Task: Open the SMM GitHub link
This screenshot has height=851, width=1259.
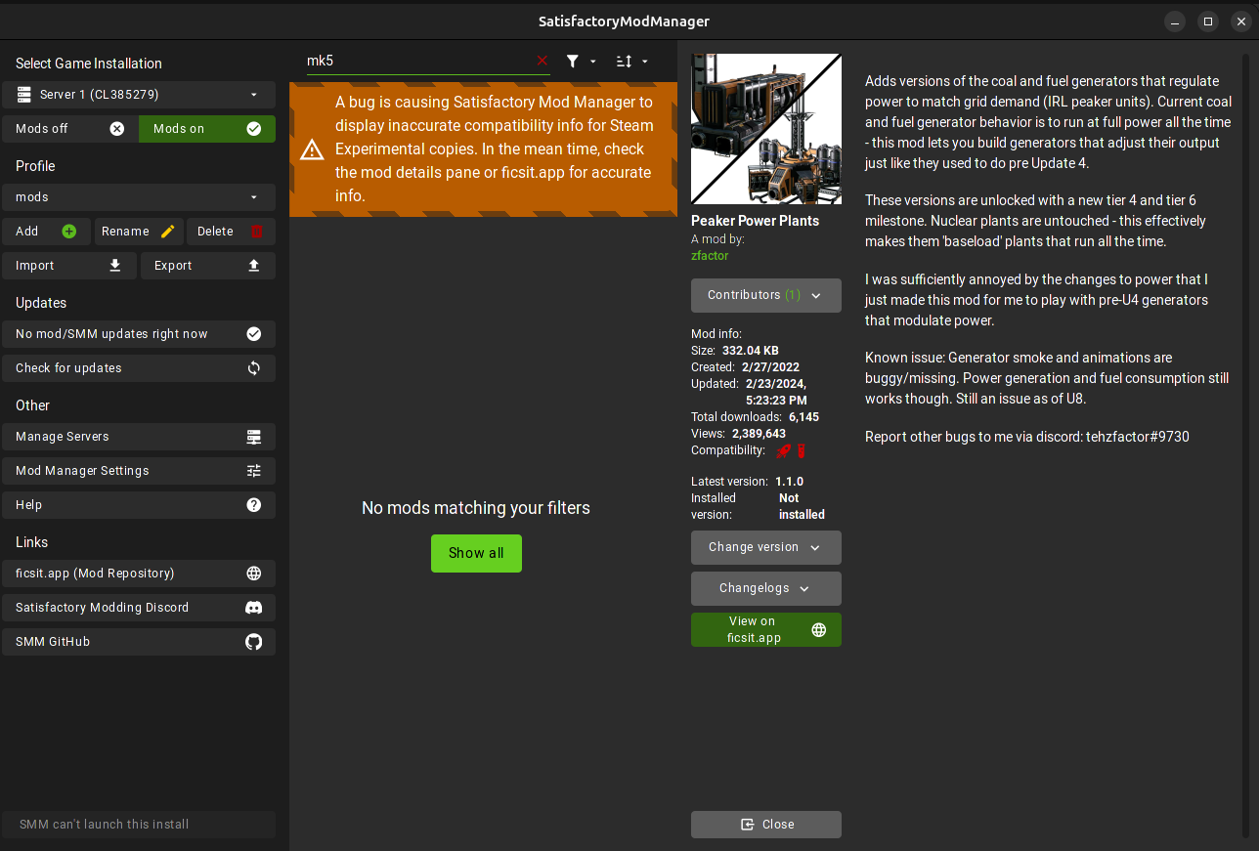Action: coord(139,642)
